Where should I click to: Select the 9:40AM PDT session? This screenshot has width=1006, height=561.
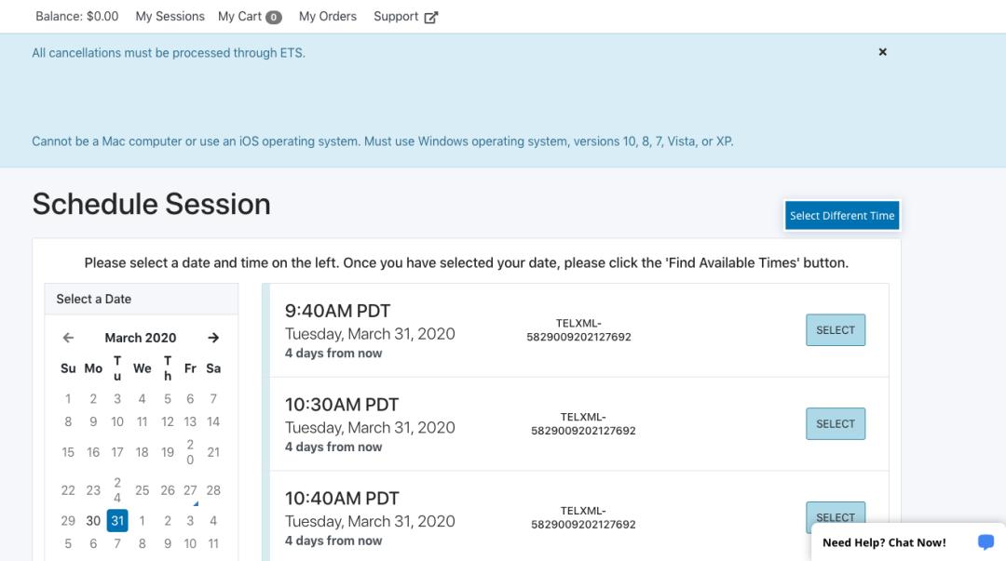[835, 329]
